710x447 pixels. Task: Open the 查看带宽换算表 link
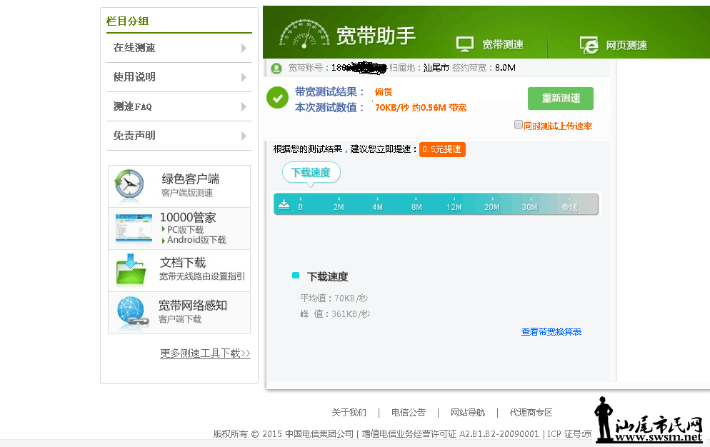click(x=551, y=332)
